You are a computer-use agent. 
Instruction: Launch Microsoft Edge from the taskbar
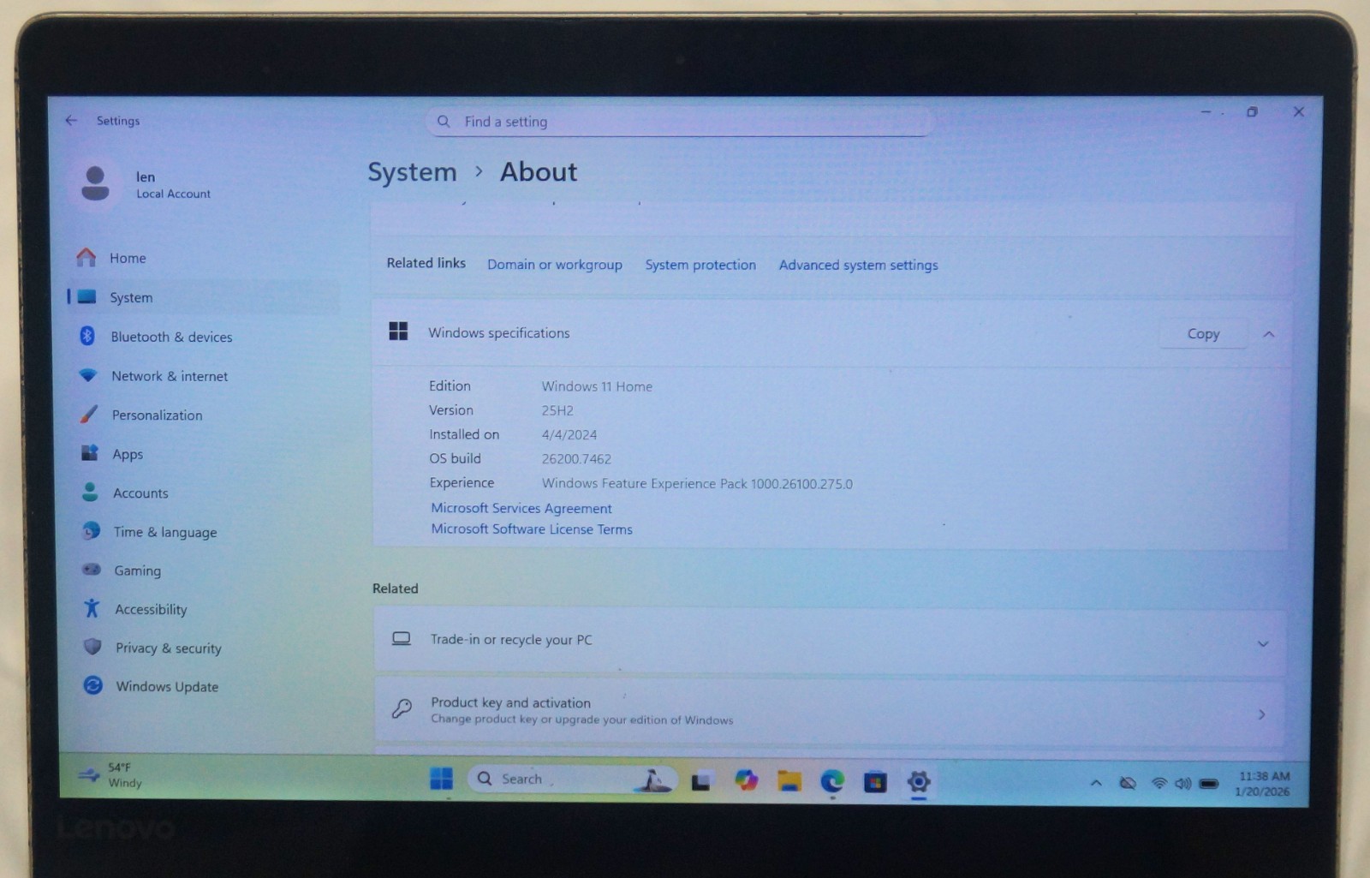click(832, 781)
